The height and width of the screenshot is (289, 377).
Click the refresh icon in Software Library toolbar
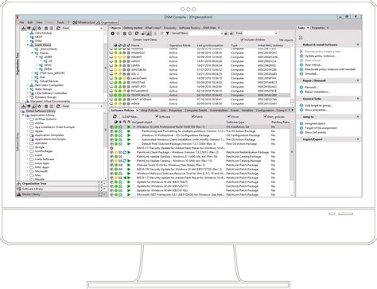pos(58,106)
